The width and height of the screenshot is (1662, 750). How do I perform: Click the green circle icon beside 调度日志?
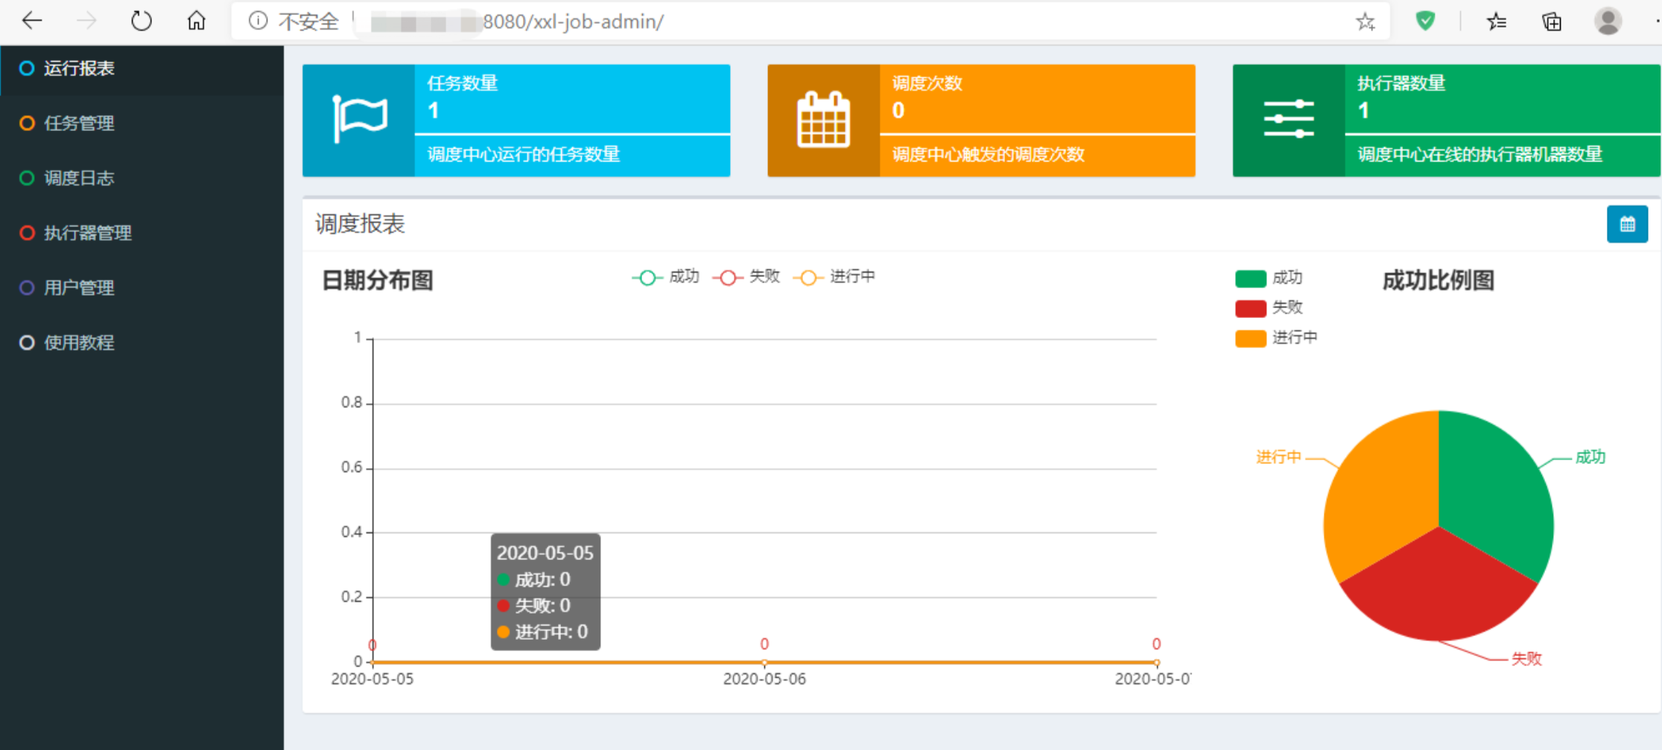point(27,178)
